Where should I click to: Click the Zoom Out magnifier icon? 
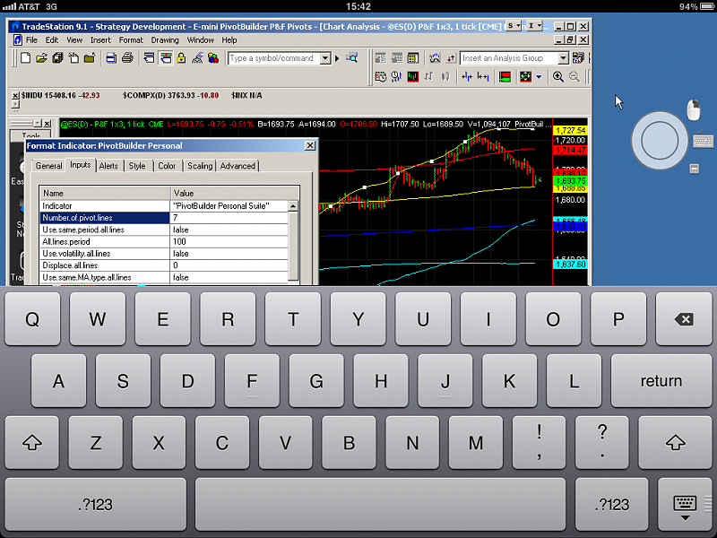(x=574, y=77)
